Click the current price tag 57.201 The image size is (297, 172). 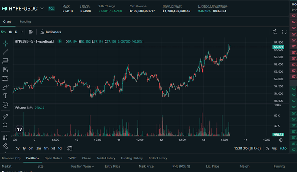point(278,47)
